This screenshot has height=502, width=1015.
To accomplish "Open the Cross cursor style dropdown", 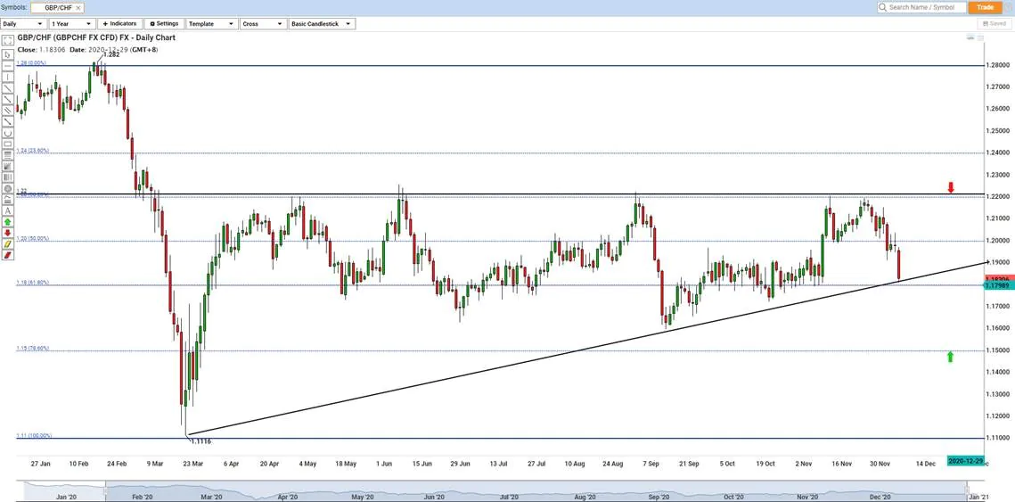I will click(x=263, y=24).
